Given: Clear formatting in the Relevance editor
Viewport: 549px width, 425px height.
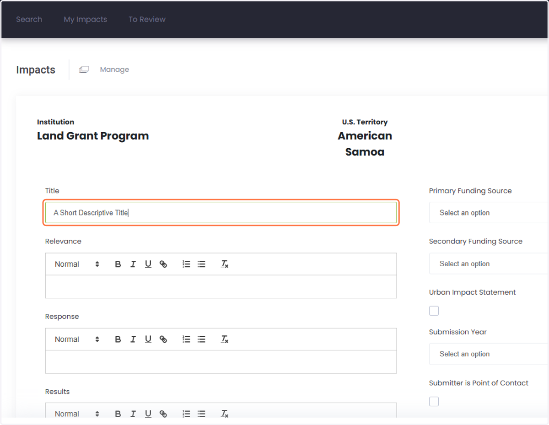Looking at the screenshot, I should click(225, 264).
